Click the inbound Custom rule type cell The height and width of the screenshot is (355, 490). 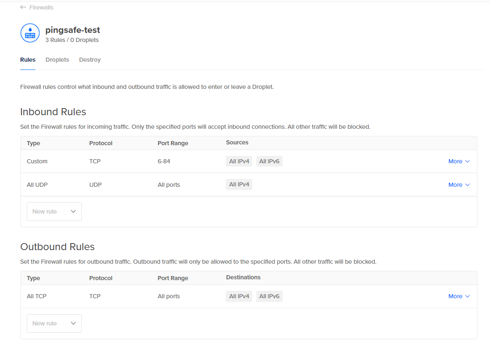[37, 161]
